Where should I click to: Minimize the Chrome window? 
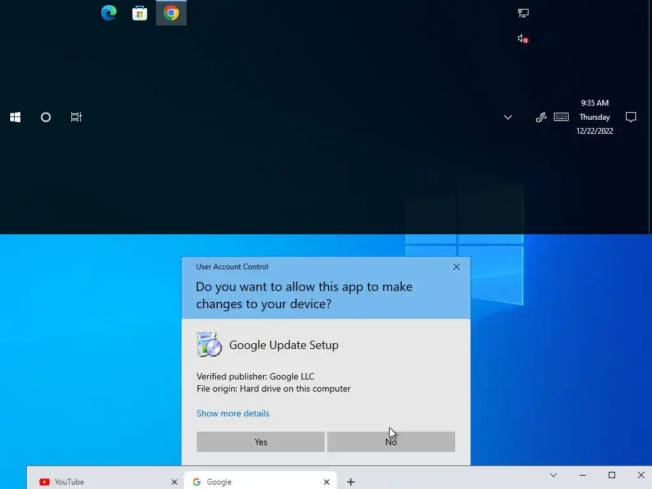tap(583, 475)
